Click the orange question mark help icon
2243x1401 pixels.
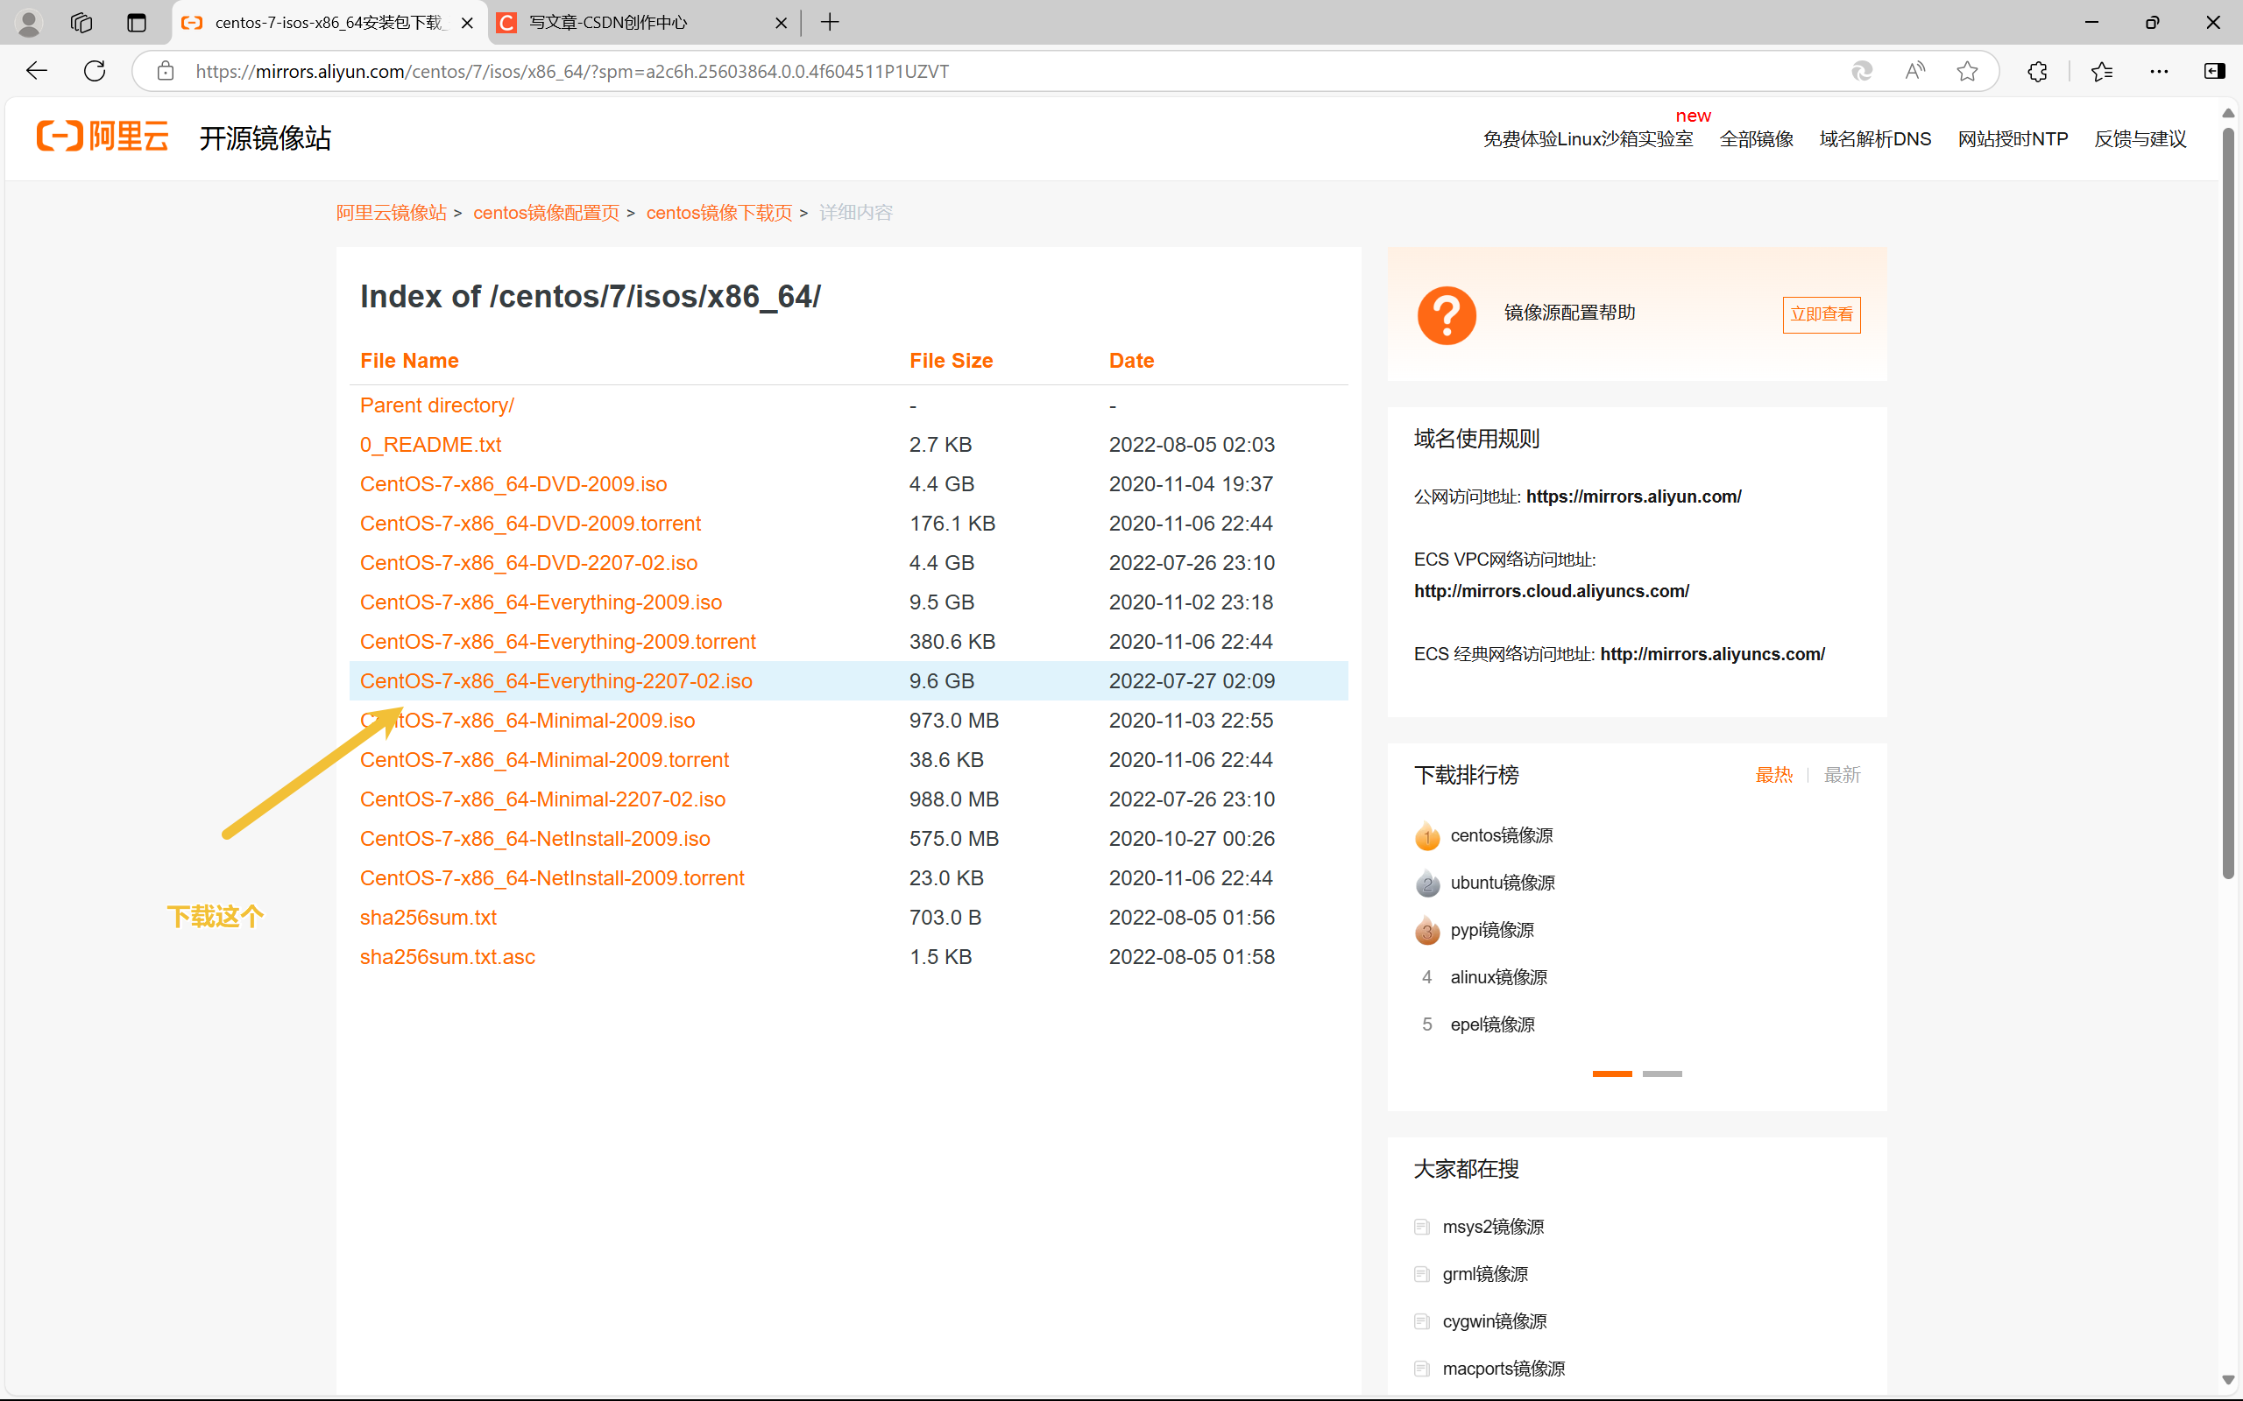coord(1446,315)
